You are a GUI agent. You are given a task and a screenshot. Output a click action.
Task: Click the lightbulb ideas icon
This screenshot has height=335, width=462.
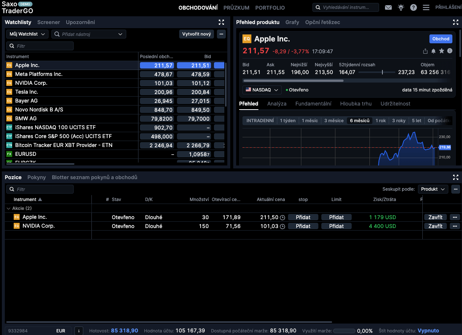(401, 7)
